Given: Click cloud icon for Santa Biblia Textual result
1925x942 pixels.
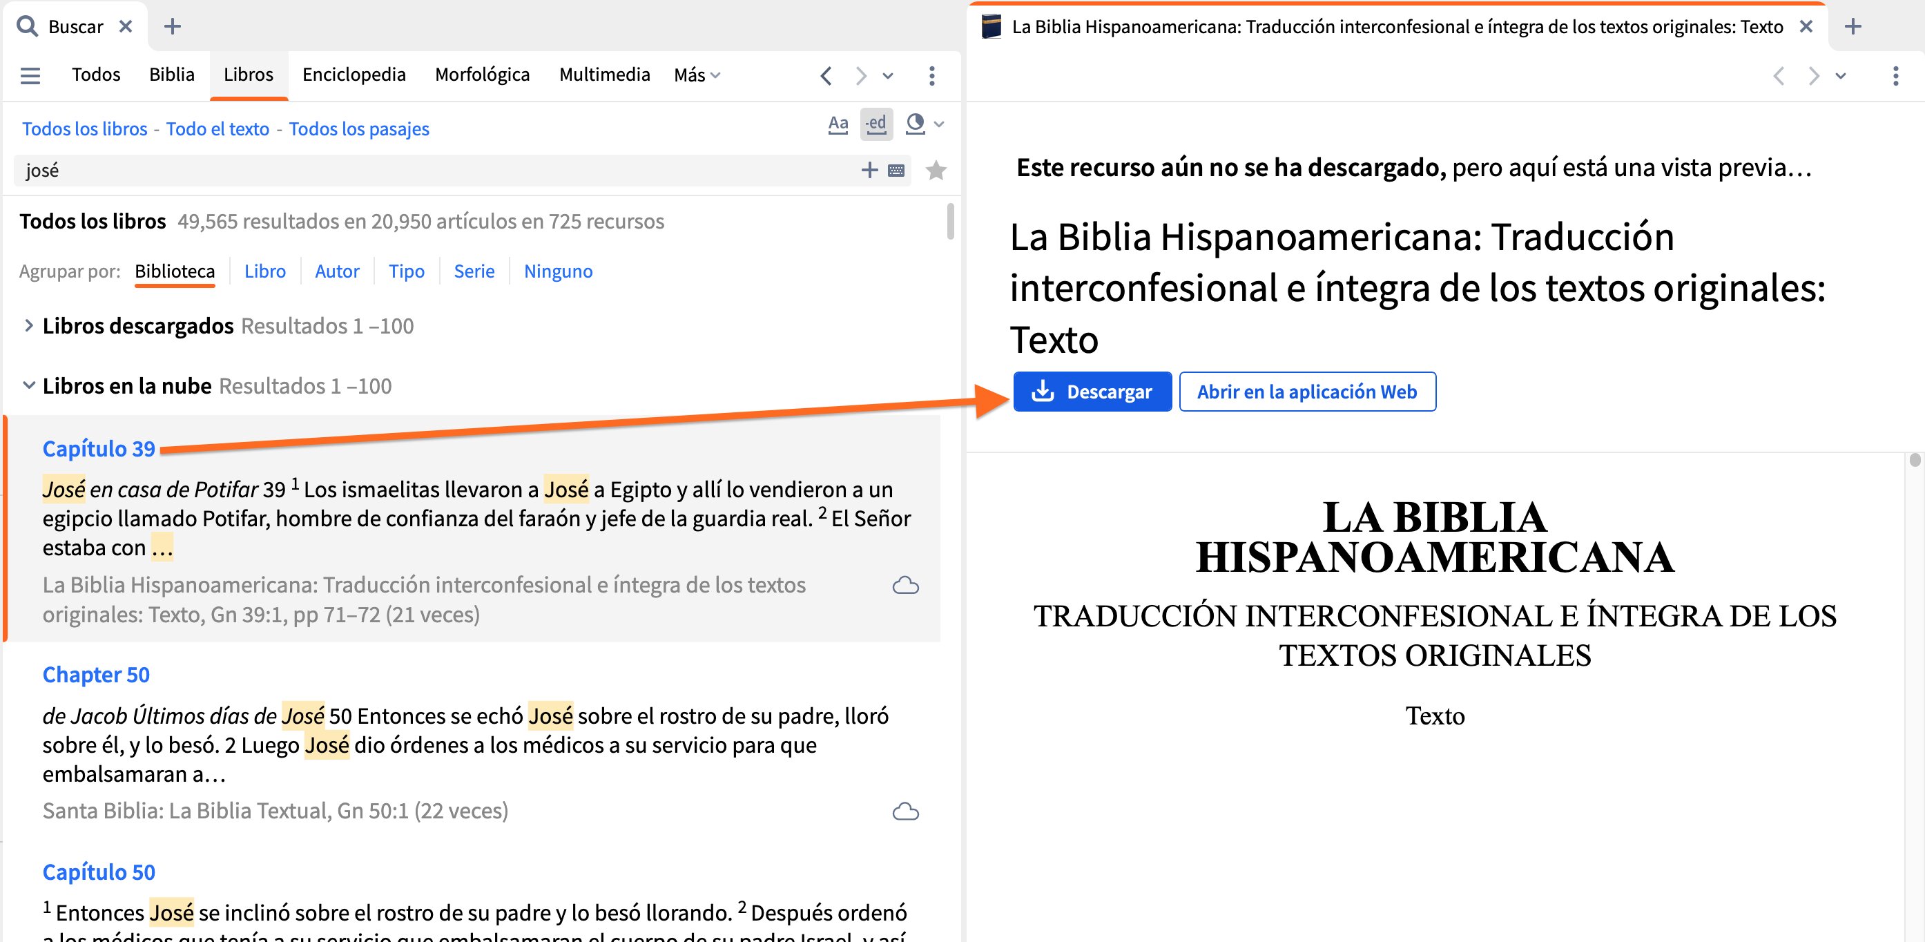Looking at the screenshot, I should [906, 811].
